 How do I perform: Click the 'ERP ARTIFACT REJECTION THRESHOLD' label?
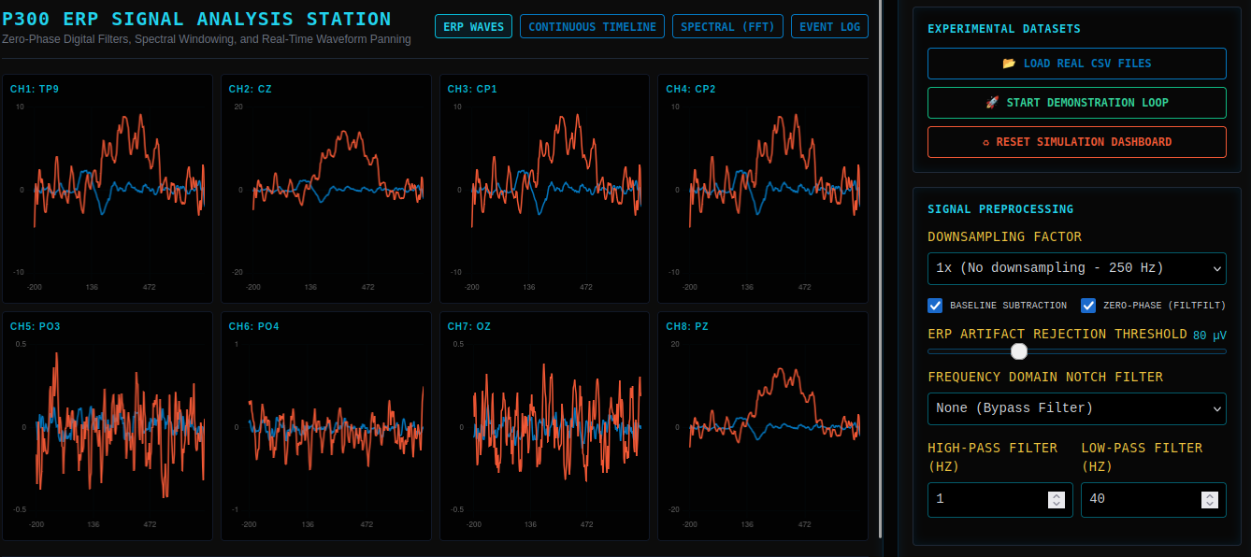point(1057,335)
